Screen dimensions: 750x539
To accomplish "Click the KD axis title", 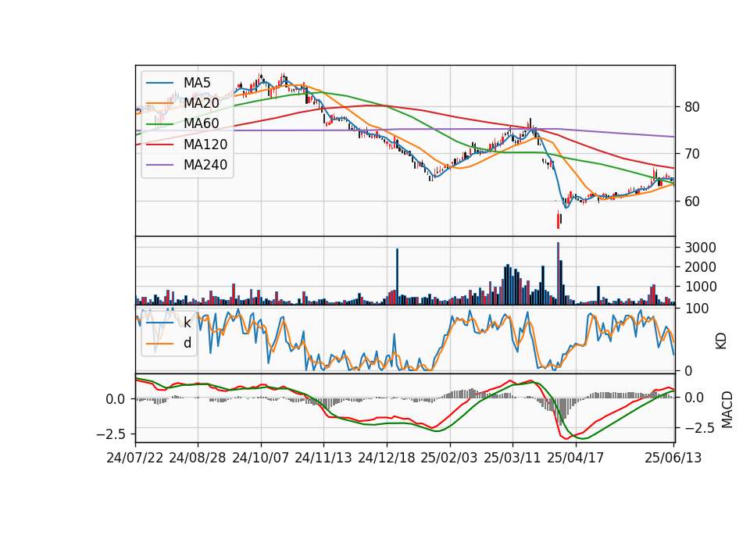I will [721, 341].
